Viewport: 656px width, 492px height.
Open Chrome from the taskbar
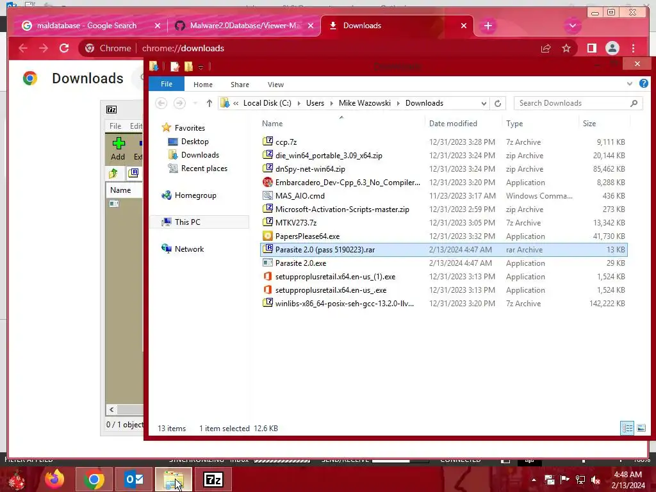click(94, 479)
